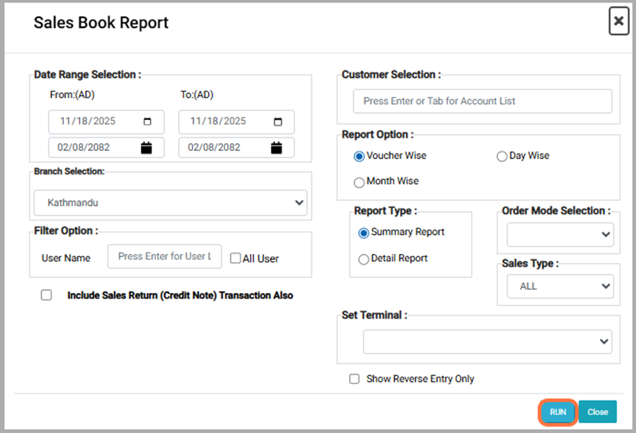Screen dimensions: 636x433
Task: Click To date BS calendar icon
Action: click(x=277, y=148)
